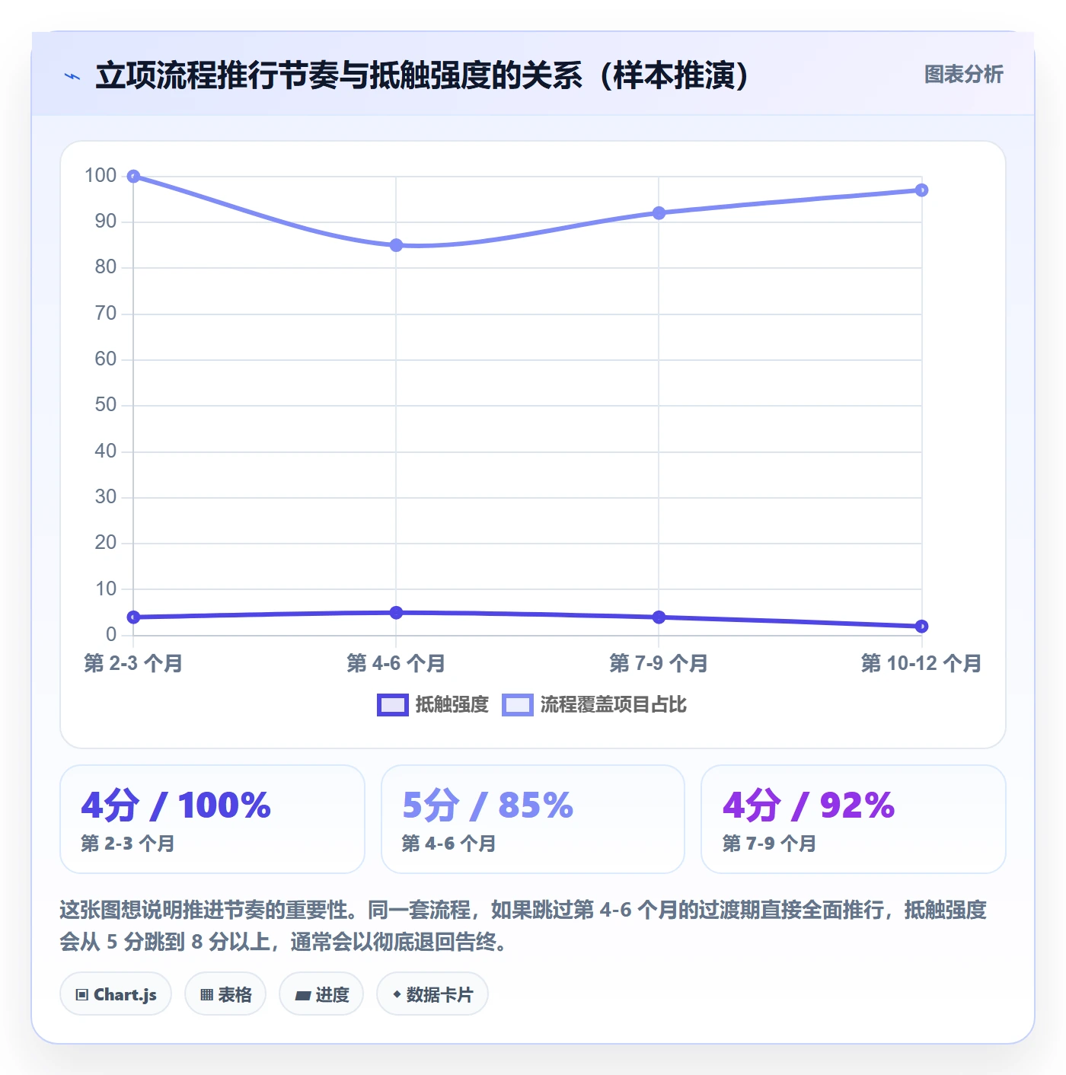Click the 抵触强度 point at 第 7-9 个月
The height and width of the screenshot is (1075, 1066).
pyautogui.click(x=659, y=617)
